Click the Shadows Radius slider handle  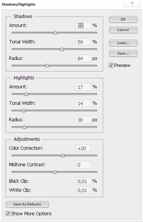[47, 66]
